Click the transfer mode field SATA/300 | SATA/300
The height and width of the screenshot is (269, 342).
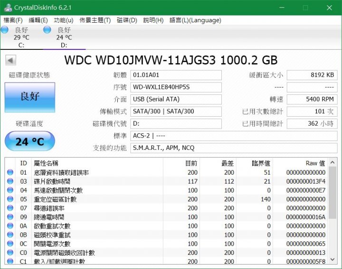(176, 111)
